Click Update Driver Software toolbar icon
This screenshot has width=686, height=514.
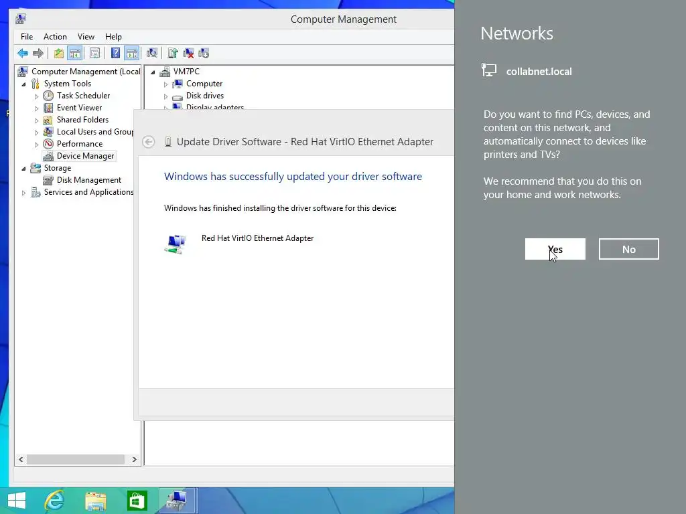173,54
